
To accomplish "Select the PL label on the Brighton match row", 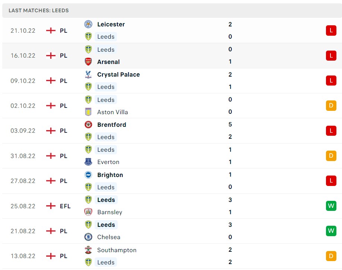I will click(63, 181).
